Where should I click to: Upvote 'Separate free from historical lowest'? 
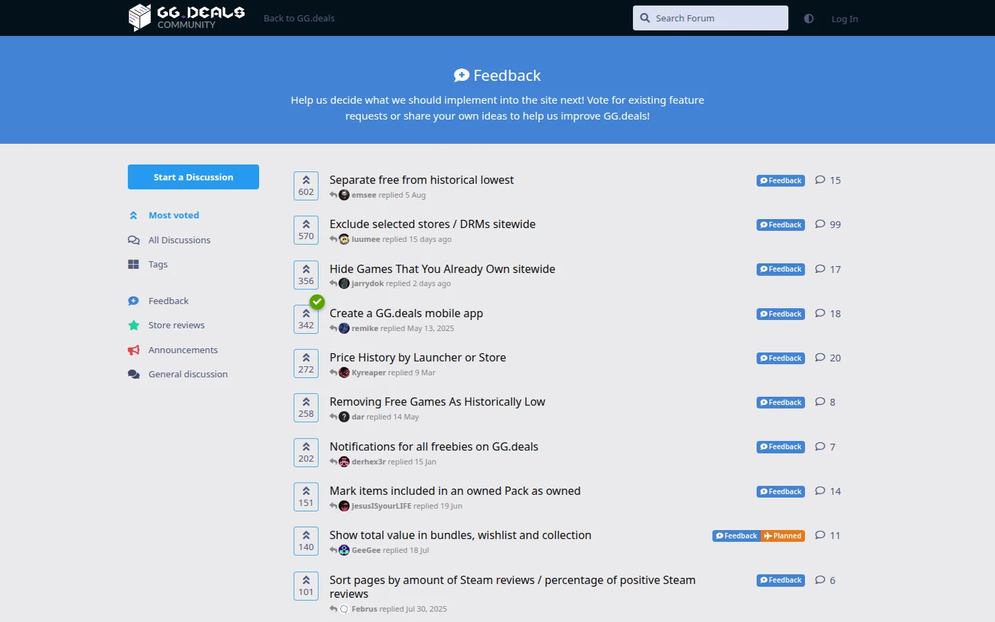tap(306, 186)
